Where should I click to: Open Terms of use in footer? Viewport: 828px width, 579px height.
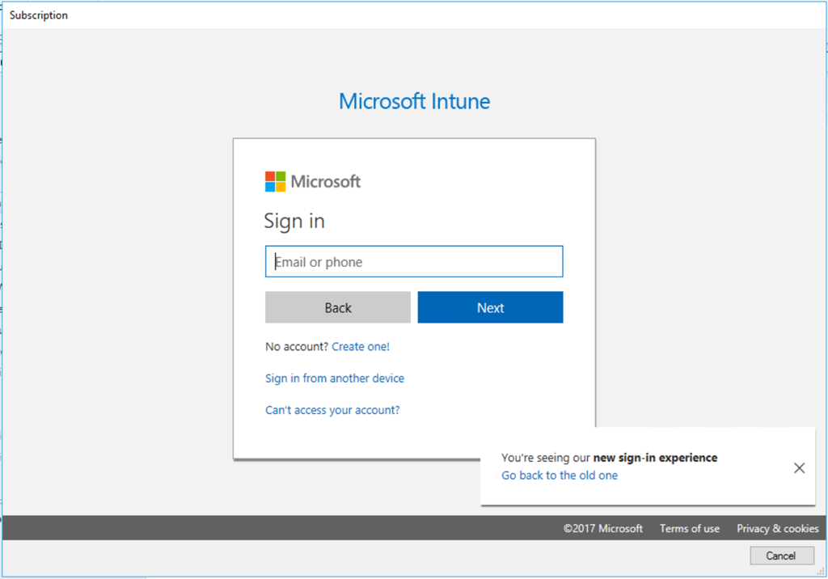pos(689,529)
